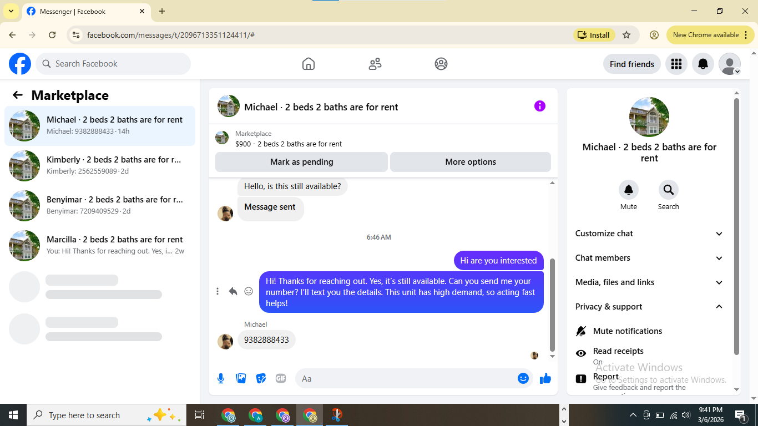Open the Groups icon in top navigation
The height and width of the screenshot is (426, 758).
coord(441,64)
